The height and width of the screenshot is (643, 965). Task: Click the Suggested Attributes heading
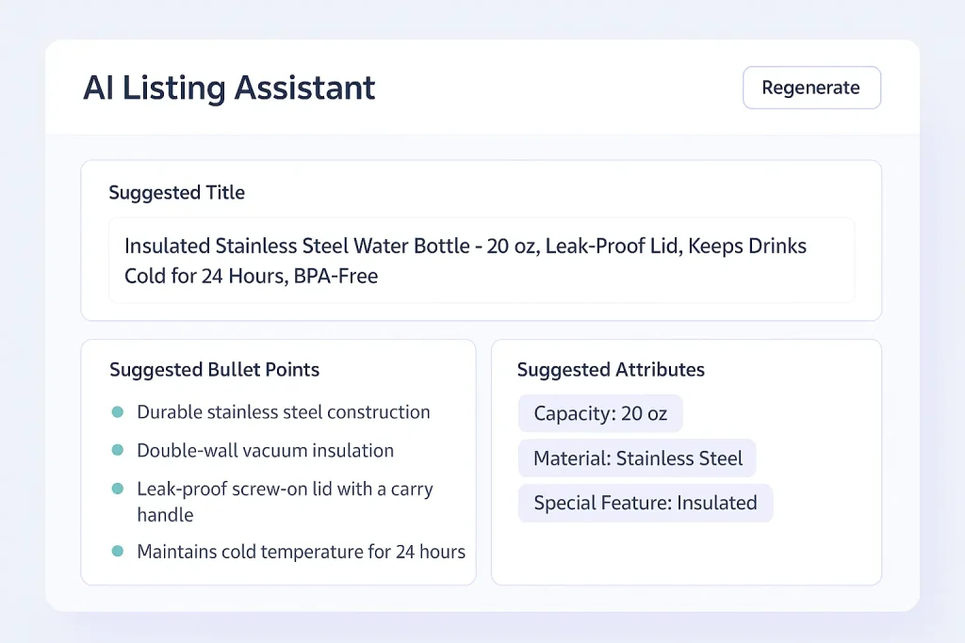(611, 370)
